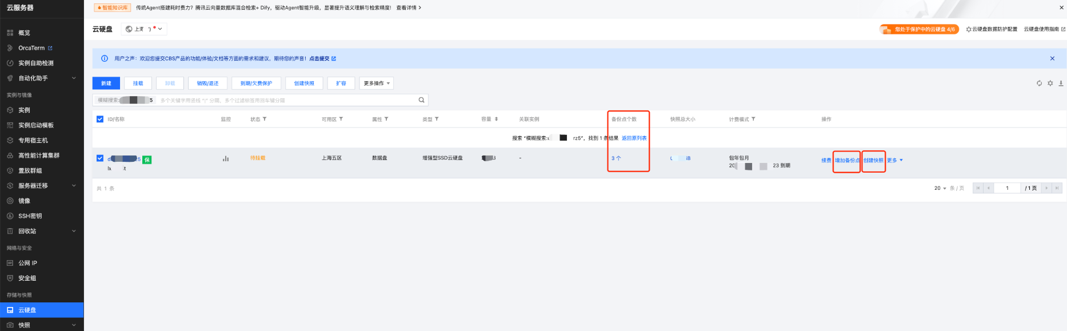Screen dimensions: 1067x331
Task: Click the SSH密钥 key icon
Action: click(10, 216)
